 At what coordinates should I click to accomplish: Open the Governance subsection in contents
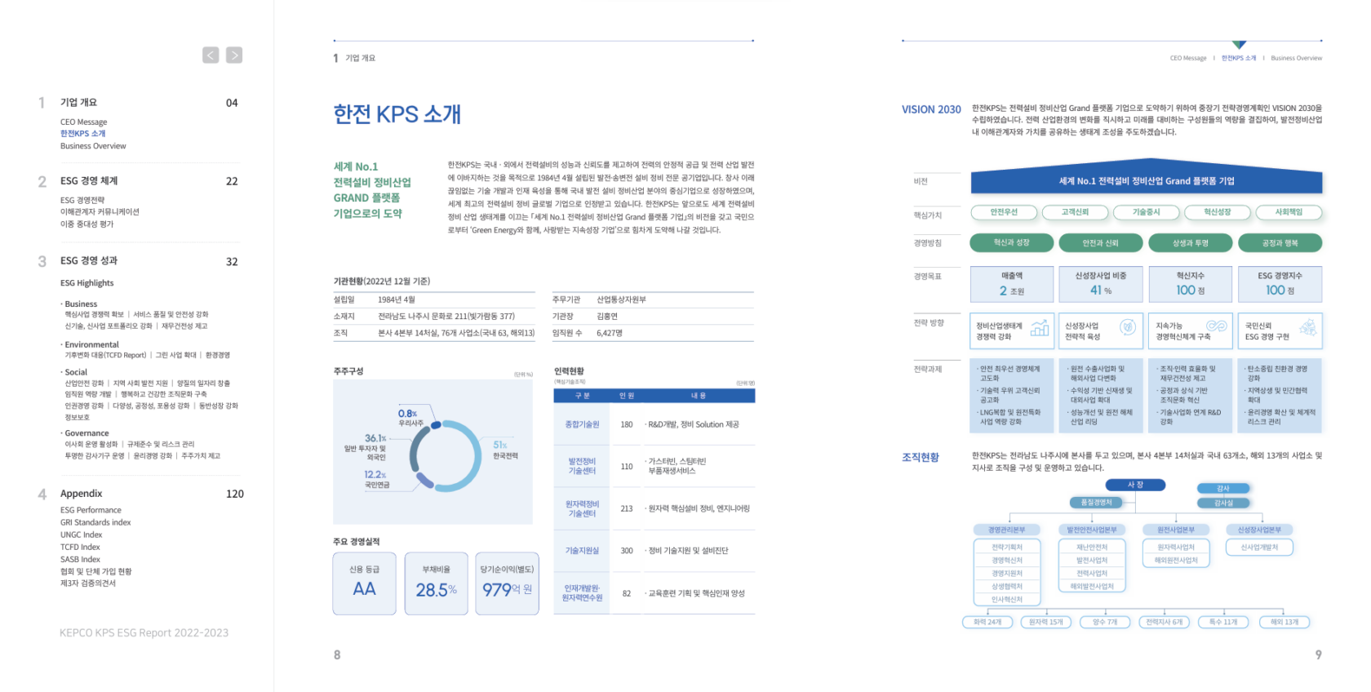coord(87,433)
